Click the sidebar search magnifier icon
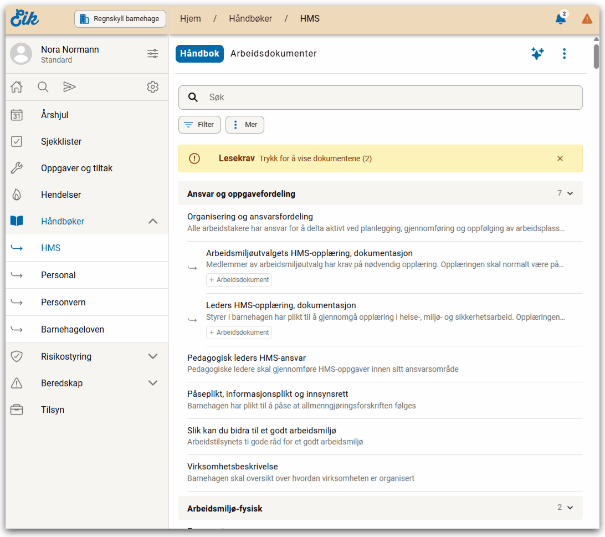Image resolution: width=605 pixels, height=537 pixels. [43, 87]
